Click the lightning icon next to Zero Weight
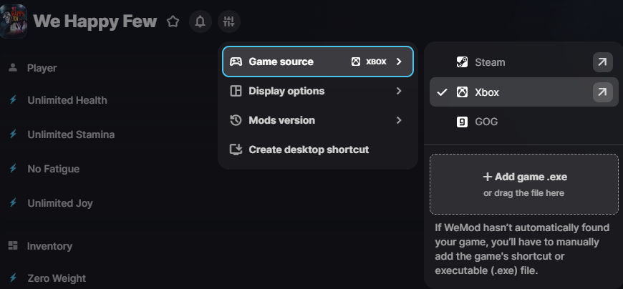This screenshot has height=289, width=623. pyautogui.click(x=13, y=278)
